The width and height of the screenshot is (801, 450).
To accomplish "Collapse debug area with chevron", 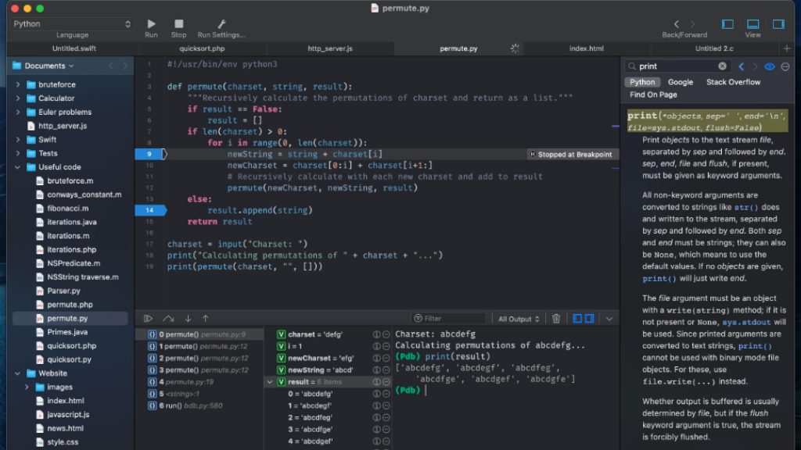I will pyautogui.click(x=609, y=319).
